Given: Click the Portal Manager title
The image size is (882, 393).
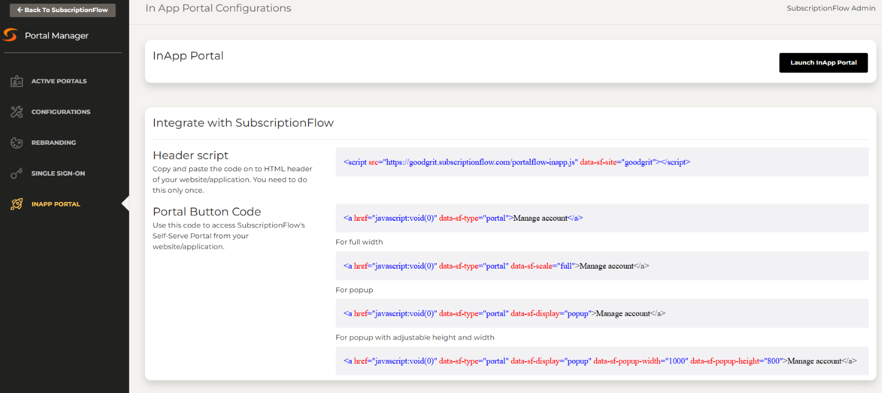Looking at the screenshot, I should 56,36.
